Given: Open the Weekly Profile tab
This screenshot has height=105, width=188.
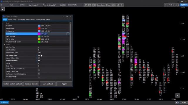Looking at the screenshot, I should [30, 20].
